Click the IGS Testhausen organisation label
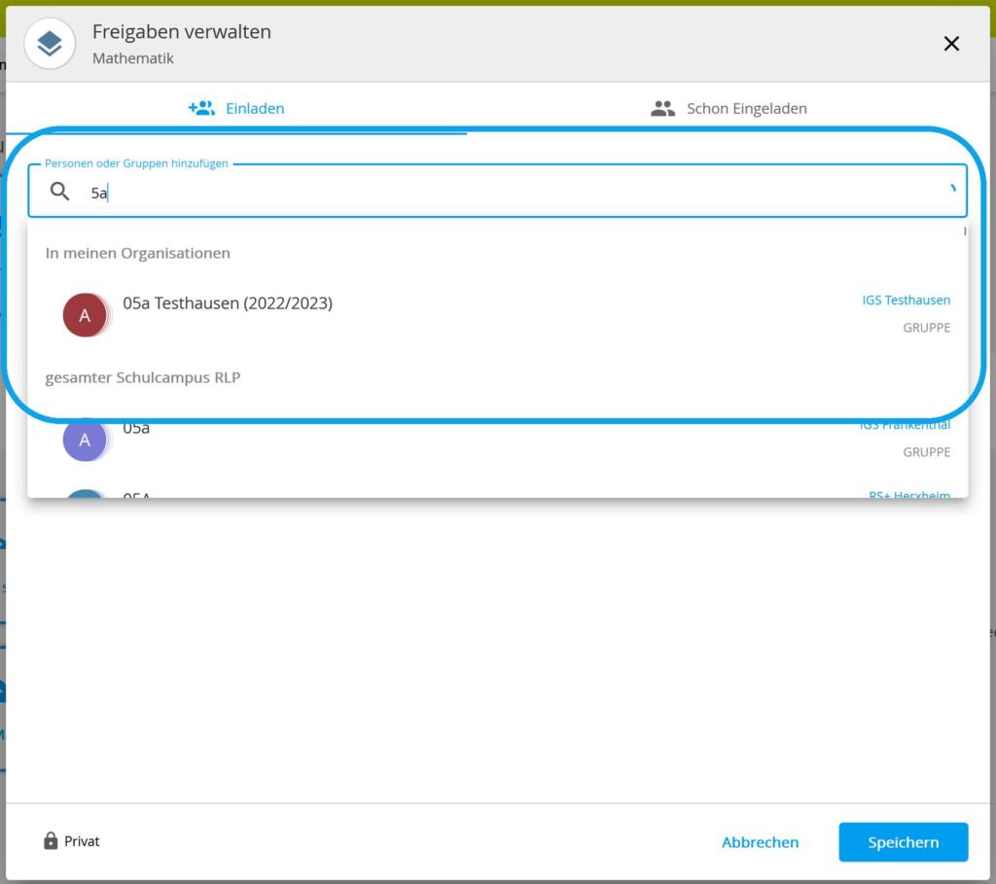Image resolution: width=996 pixels, height=884 pixels. point(906,301)
